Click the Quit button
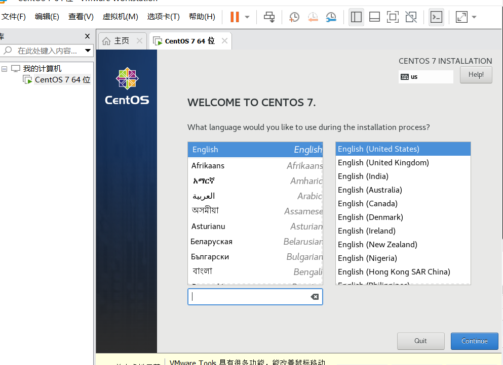 pos(420,341)
